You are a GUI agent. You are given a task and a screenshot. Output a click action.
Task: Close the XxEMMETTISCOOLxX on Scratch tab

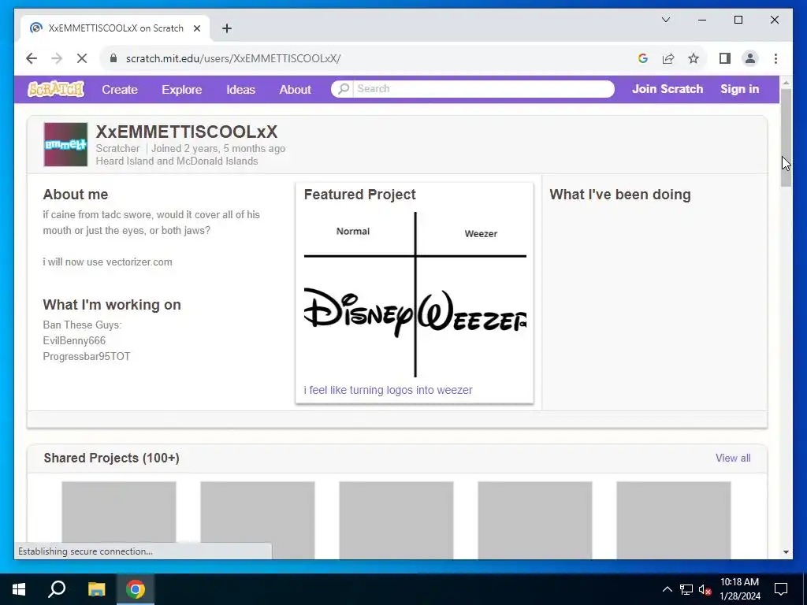[x=196, y=28]
